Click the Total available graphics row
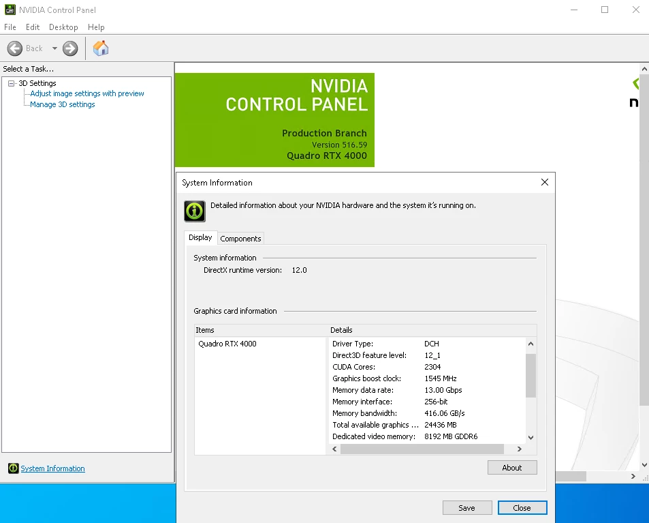 click(427, 425)
